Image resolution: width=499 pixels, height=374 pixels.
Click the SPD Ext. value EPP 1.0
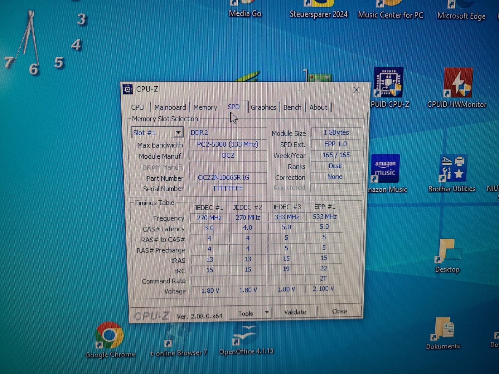point(336,144)
